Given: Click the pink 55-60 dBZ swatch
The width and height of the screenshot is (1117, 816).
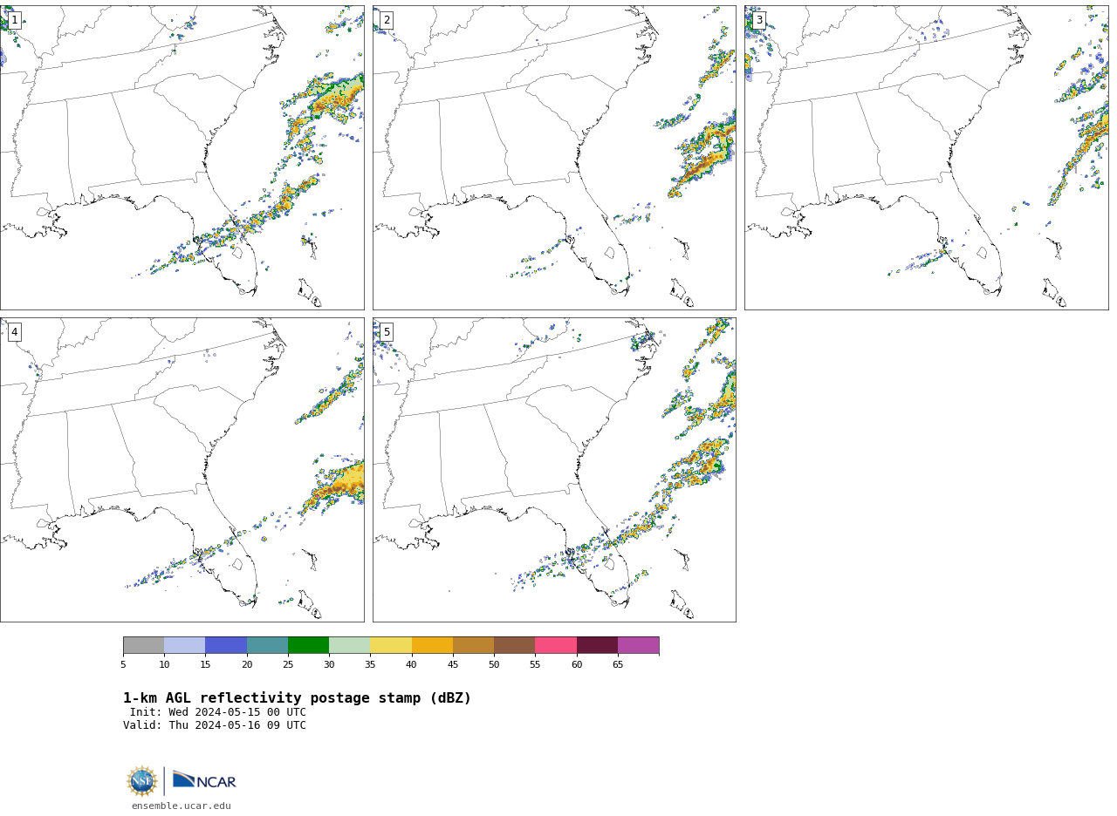Looking at the screenshot, I should coord(556,645).
